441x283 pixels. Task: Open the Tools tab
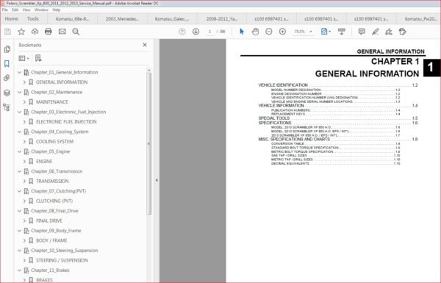(32, 19)
